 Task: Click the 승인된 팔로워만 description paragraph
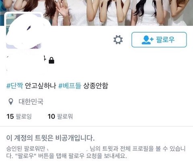click(96, 152)
